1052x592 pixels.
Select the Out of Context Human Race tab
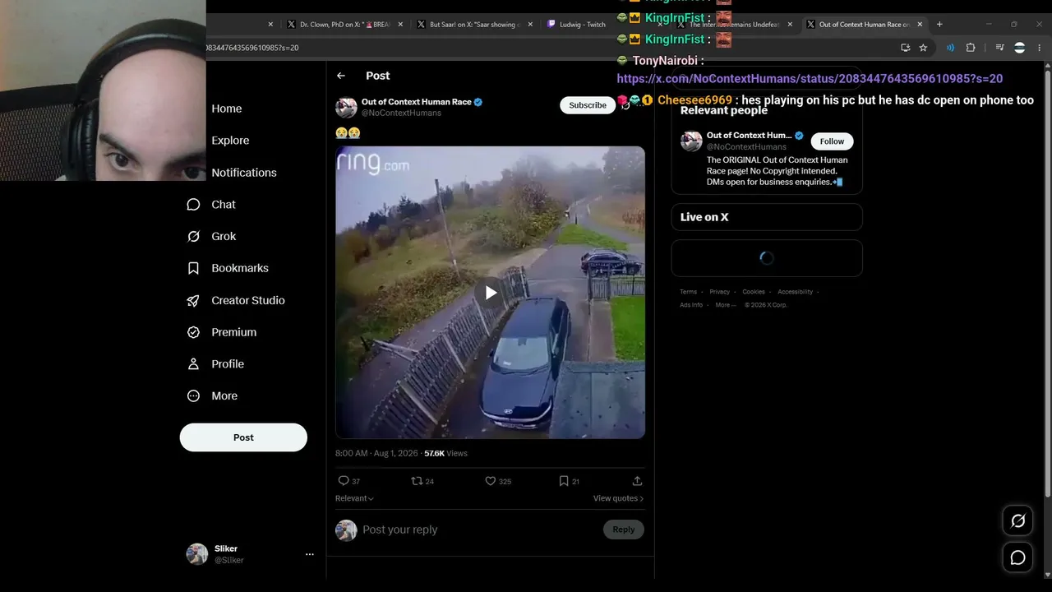865,25
